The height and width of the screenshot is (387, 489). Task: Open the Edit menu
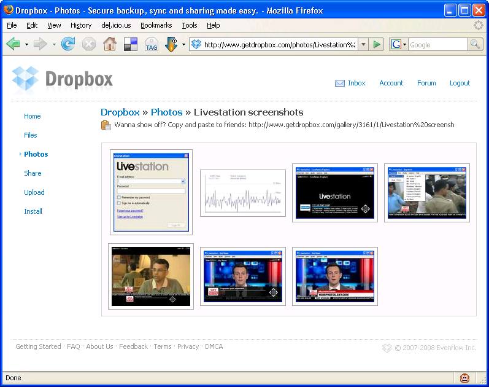(x=32, y=25)
